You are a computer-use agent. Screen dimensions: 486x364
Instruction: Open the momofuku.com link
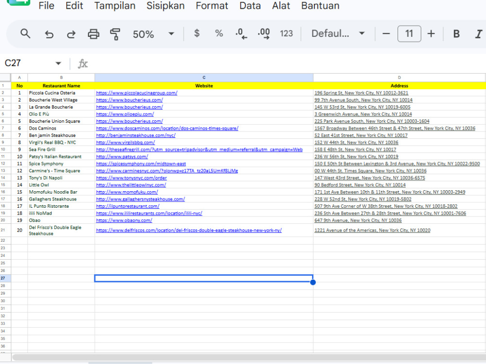[x=127, y=192]
